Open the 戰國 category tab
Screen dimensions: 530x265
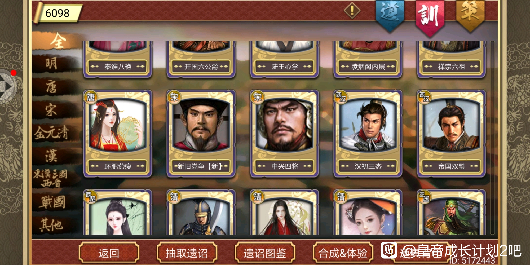(52, 202)
